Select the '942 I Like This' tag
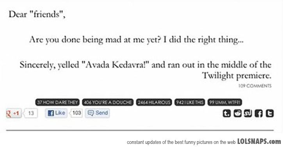Image resolution: width=283 pixels, height=149 pixels. [x=190, y=102]
